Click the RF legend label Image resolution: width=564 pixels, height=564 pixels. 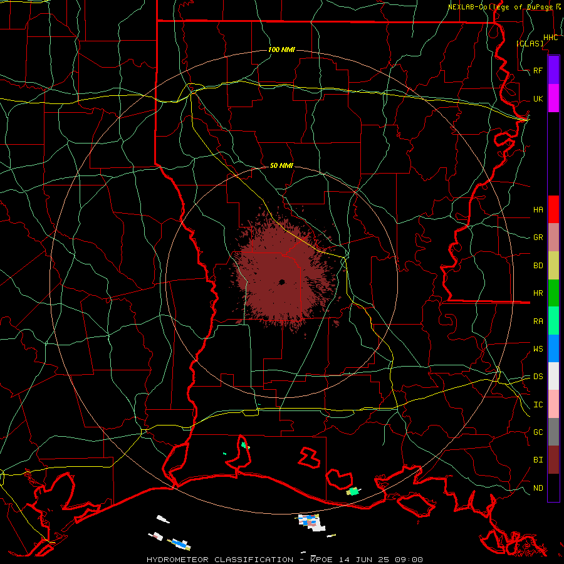click(538, 70)
